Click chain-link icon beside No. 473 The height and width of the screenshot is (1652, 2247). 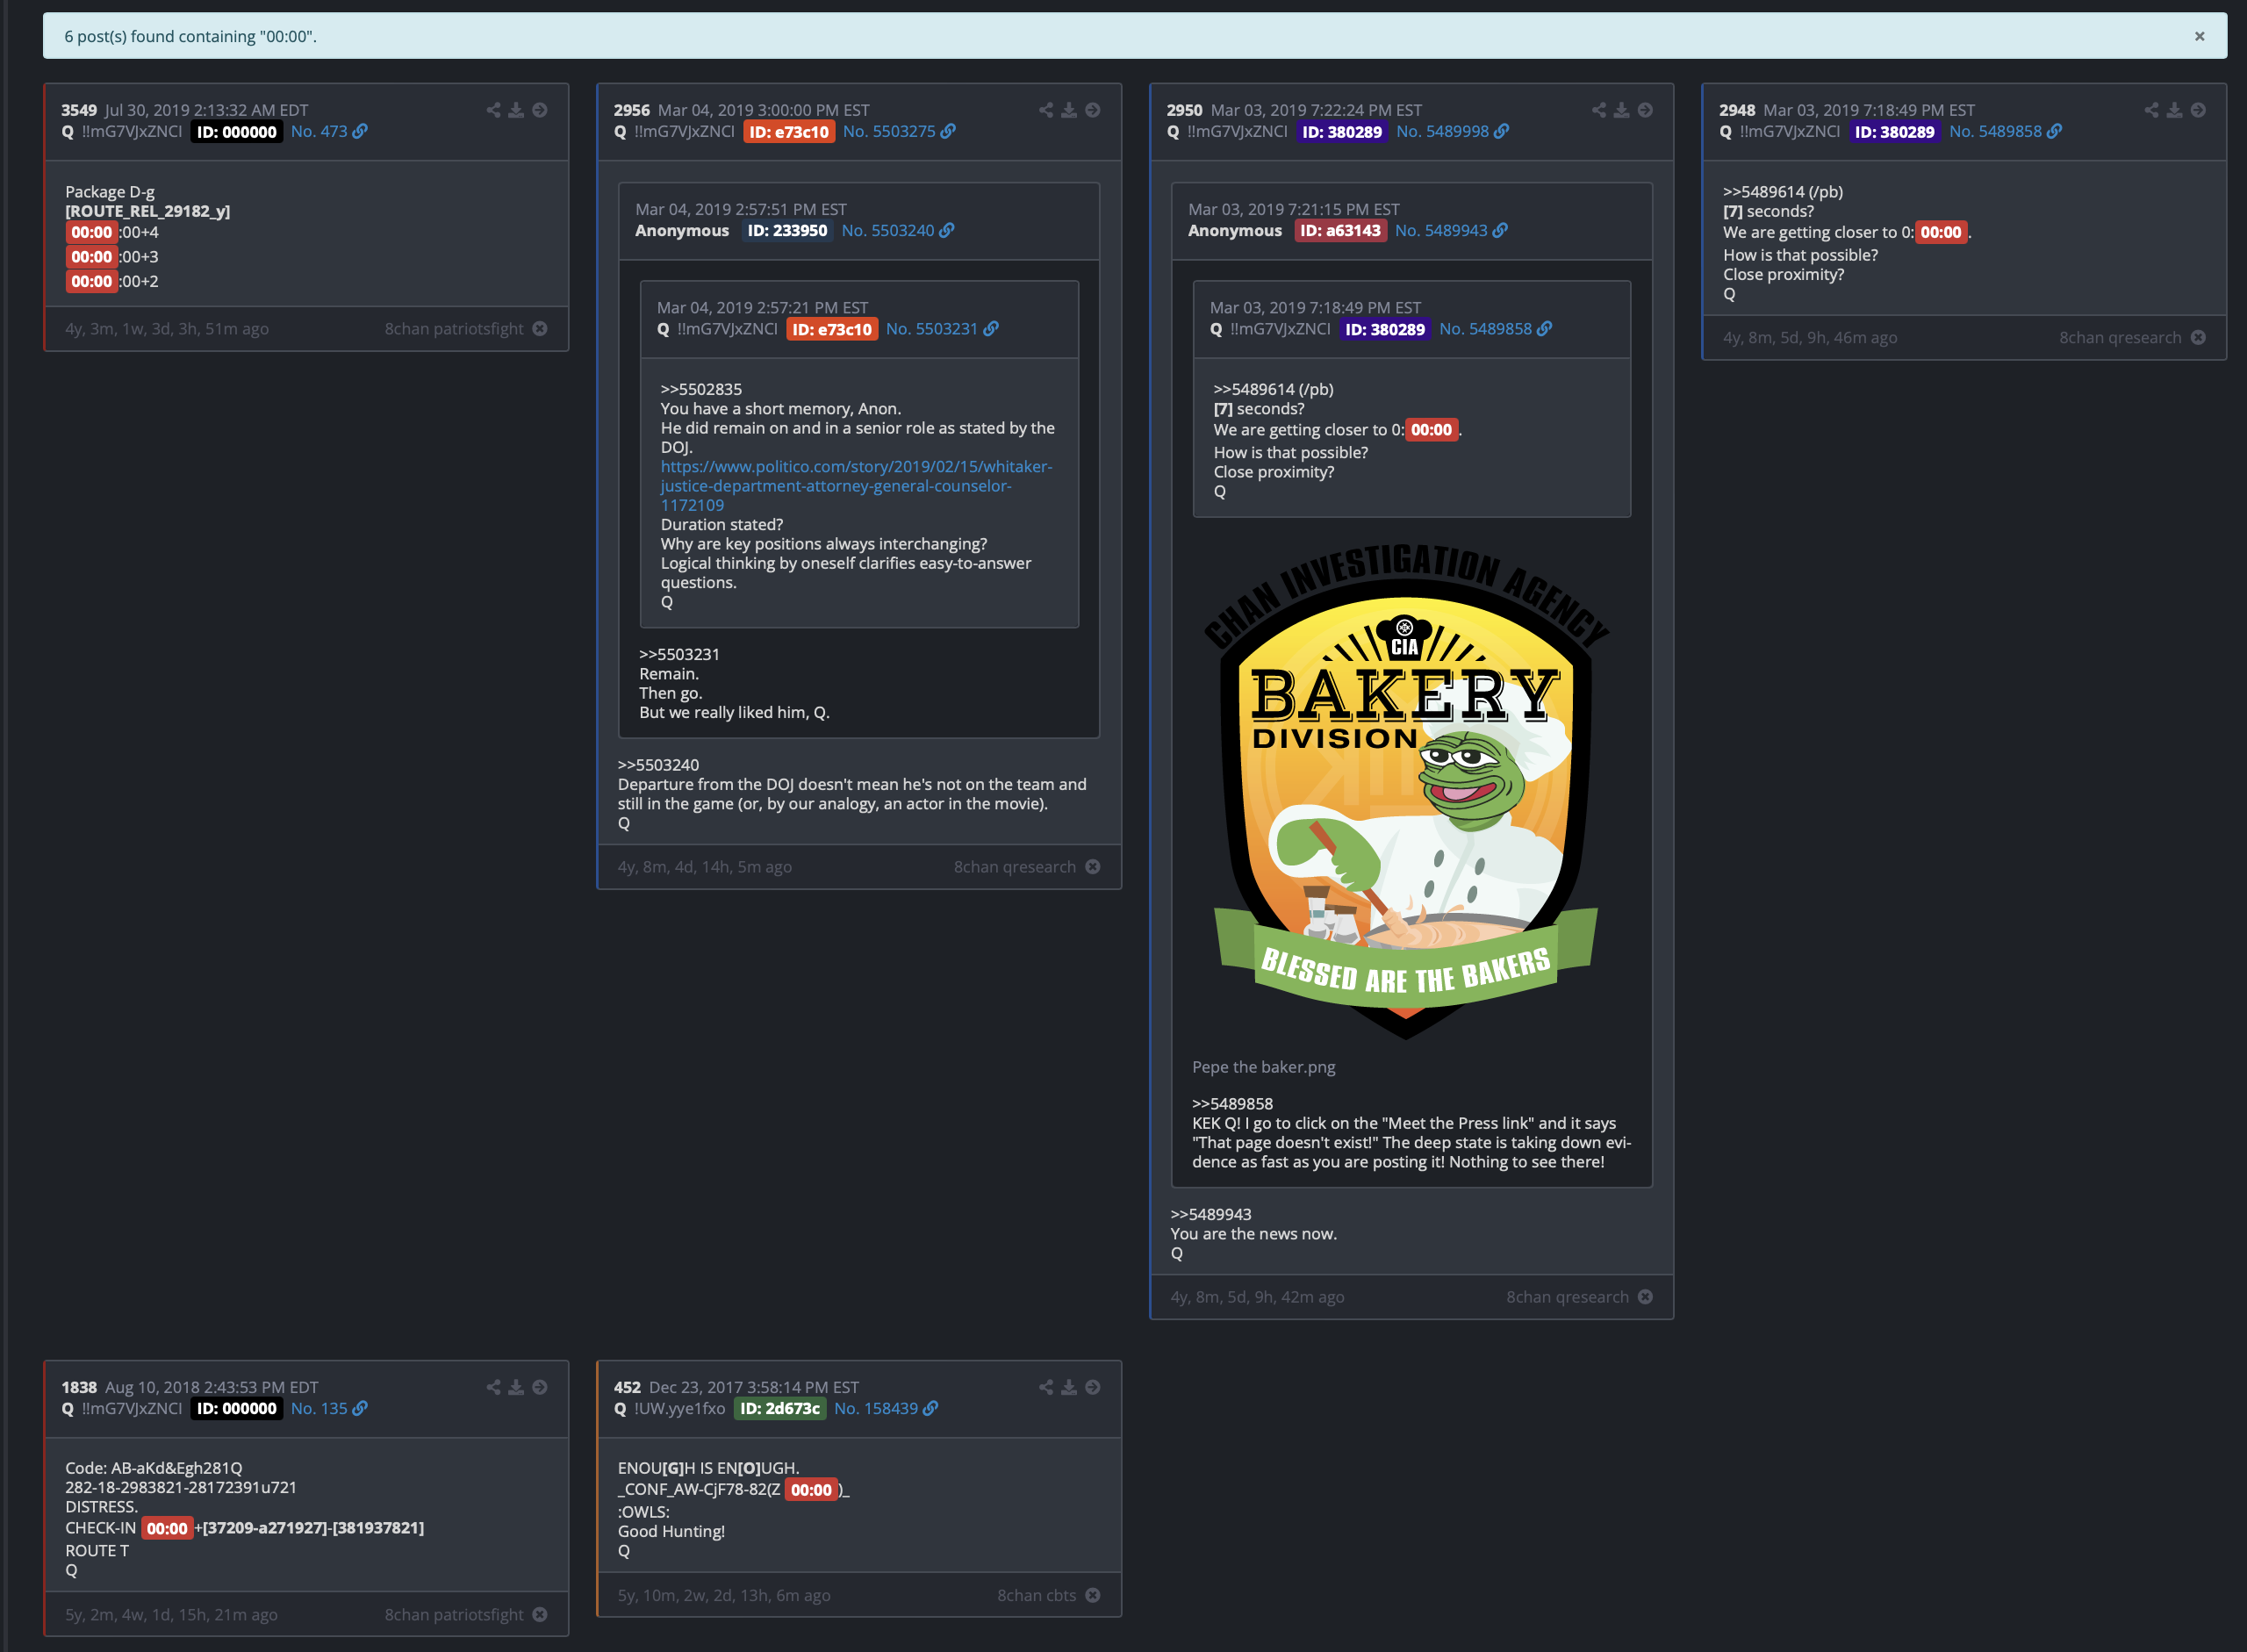(360, 131)
